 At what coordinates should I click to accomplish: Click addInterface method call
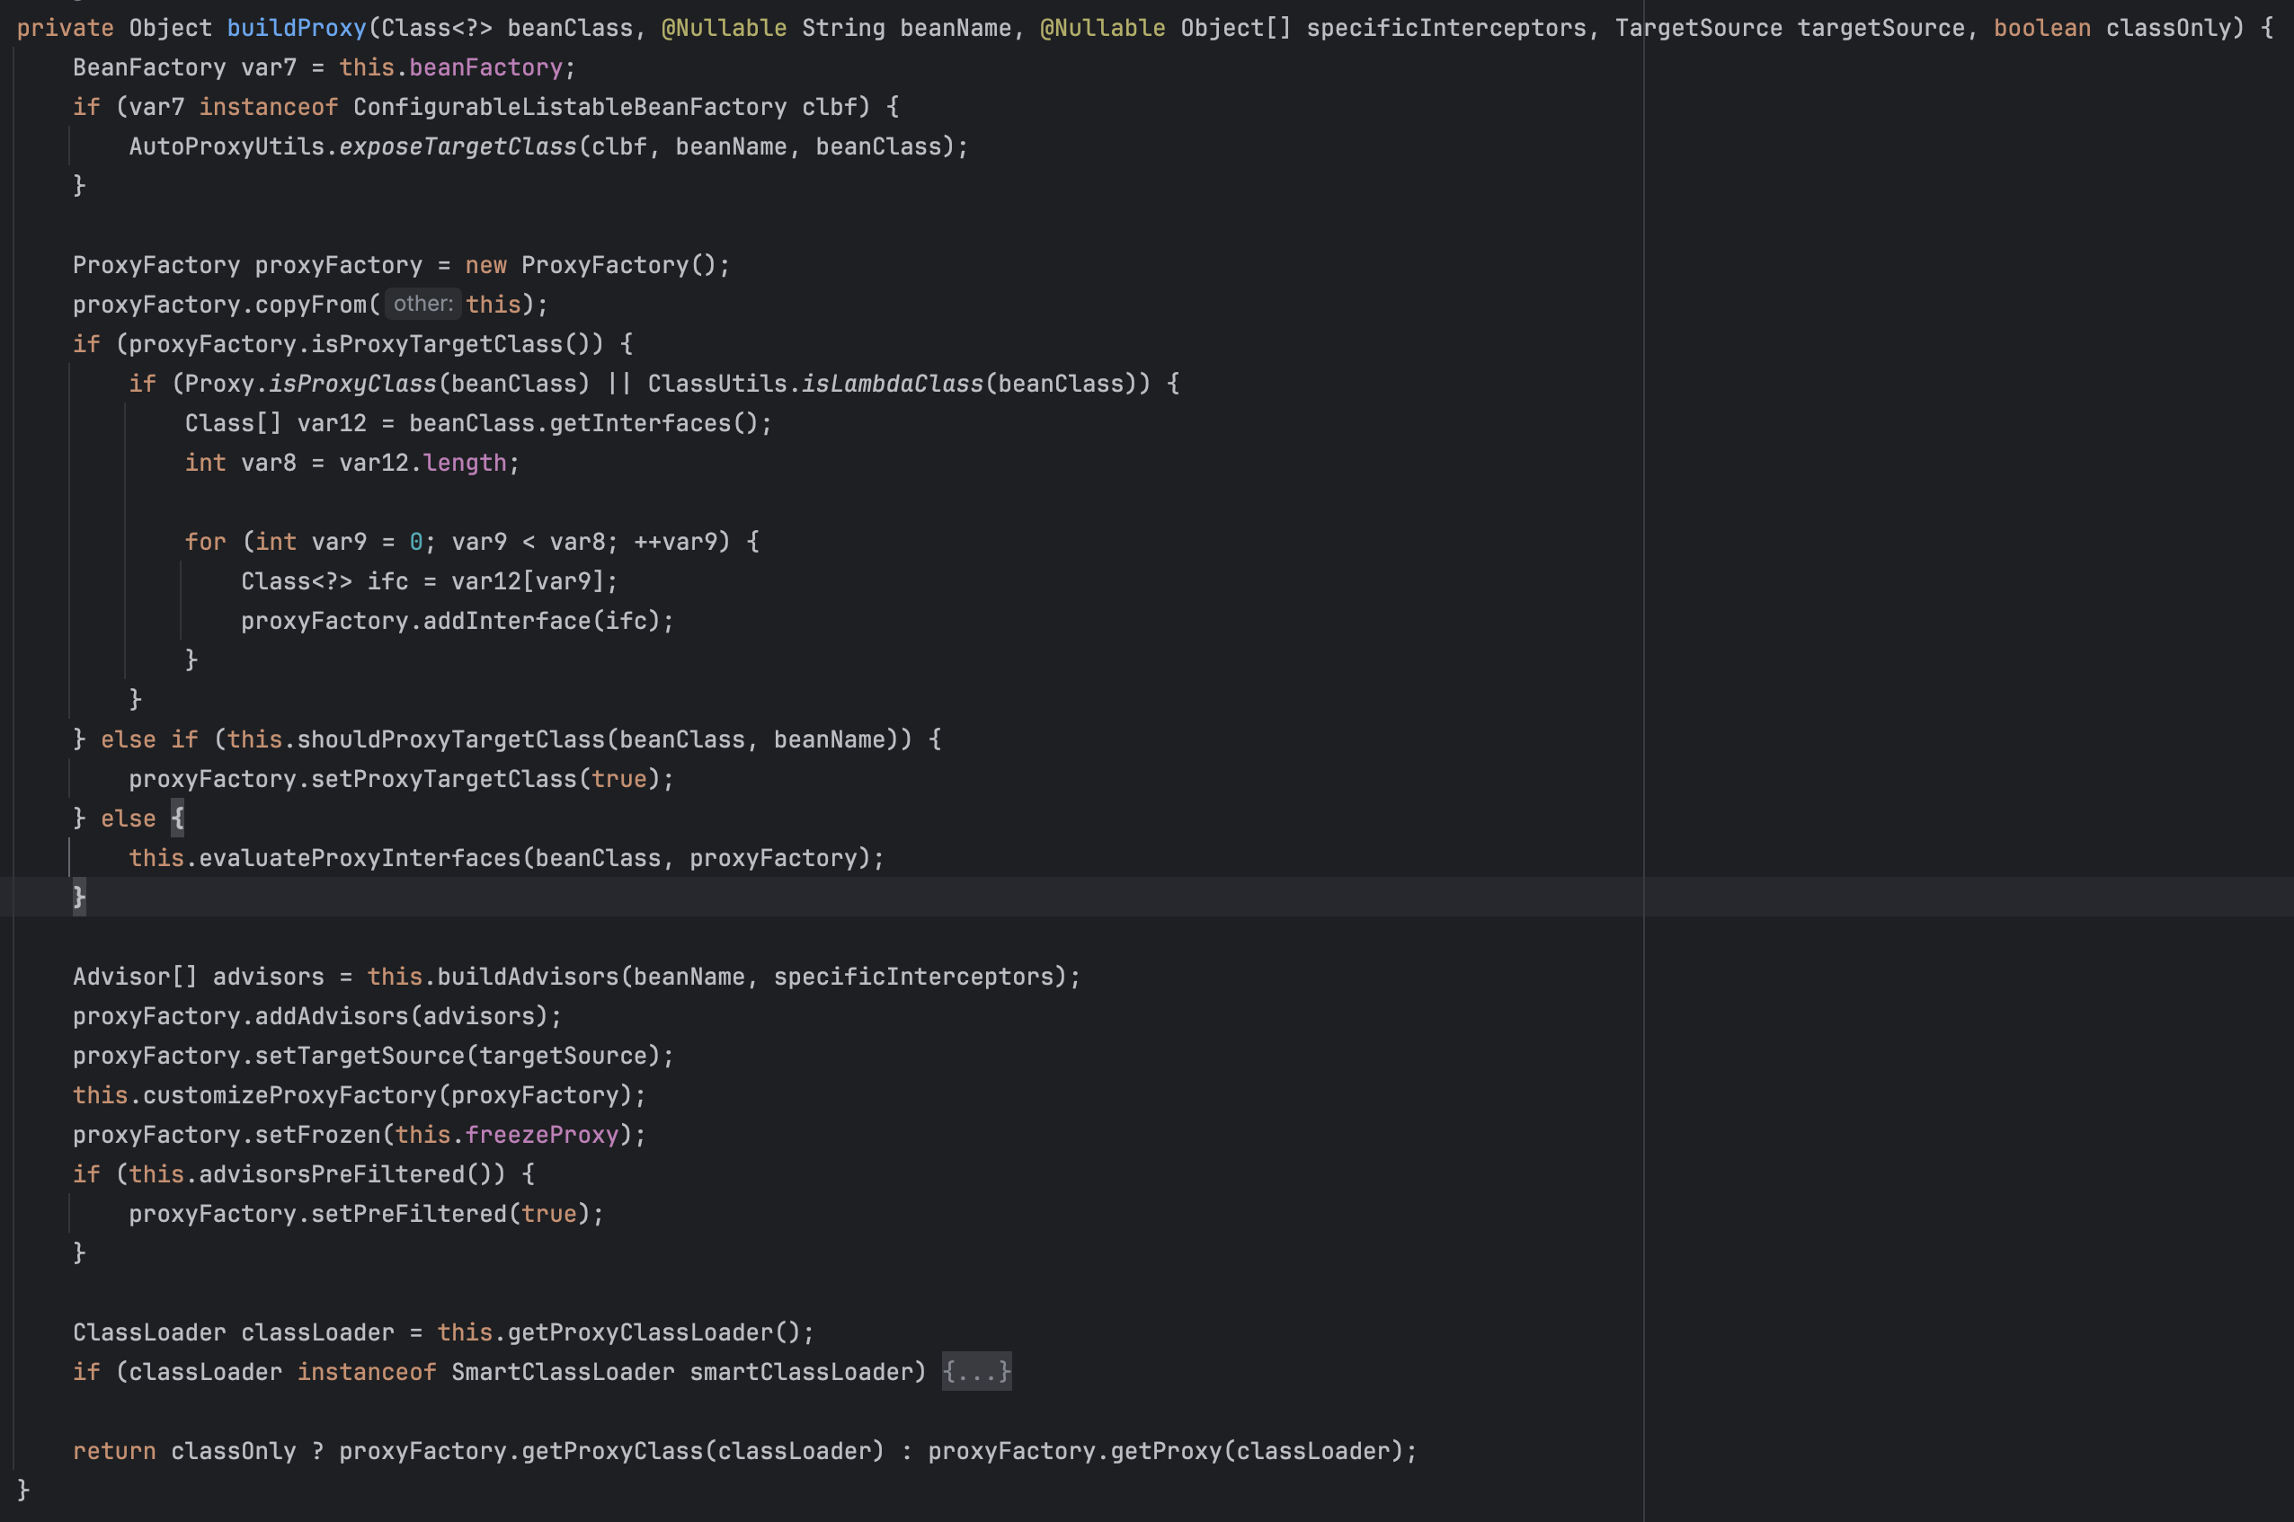pyautogui.click(x=507, y=621)
